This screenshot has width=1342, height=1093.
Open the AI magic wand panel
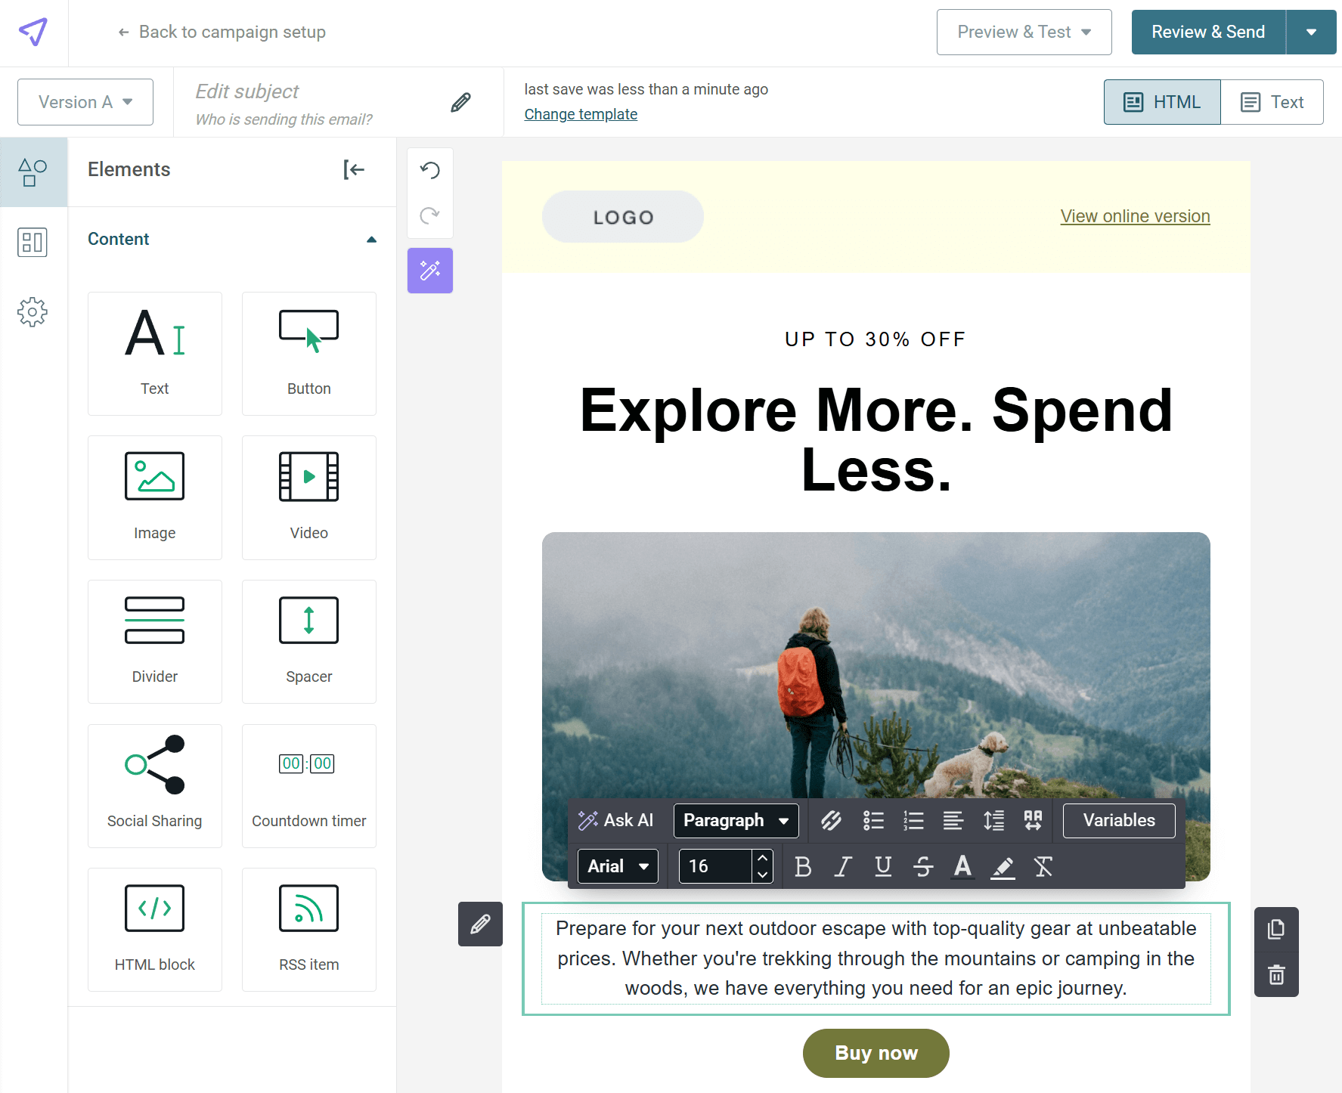coord(429,270)
